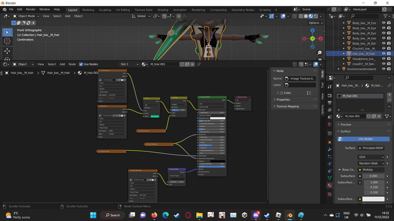
Task: Open the viewport Options dropdown
Action: point(316,23)
